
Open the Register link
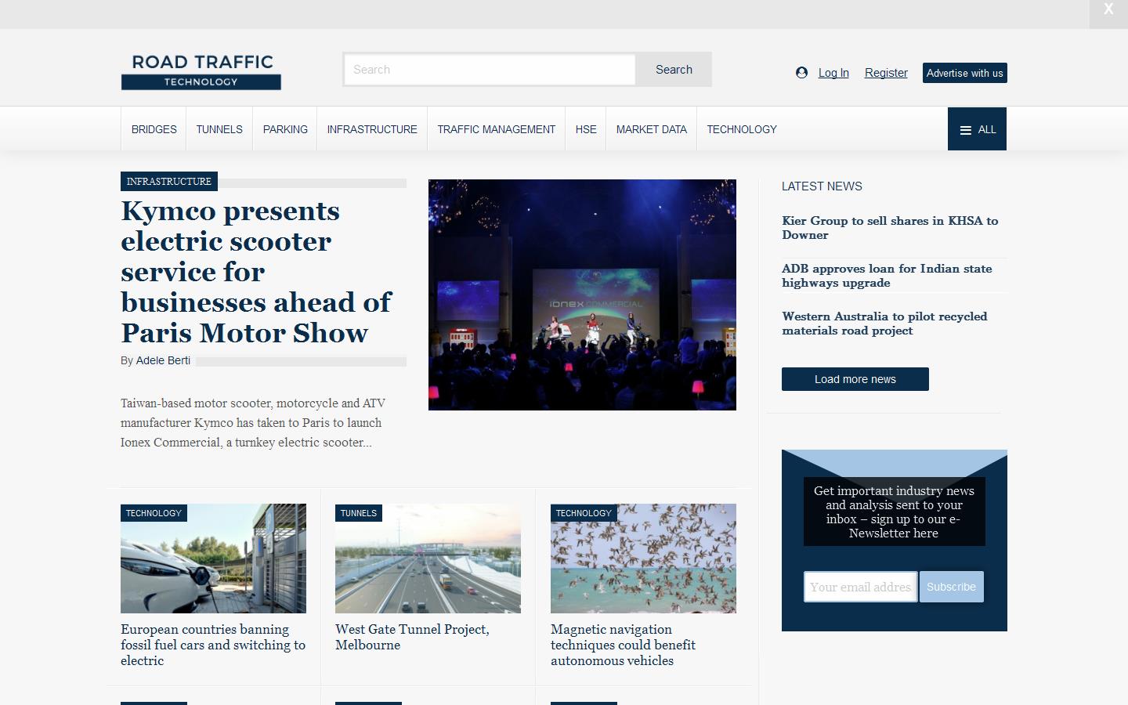coord(886,73)
